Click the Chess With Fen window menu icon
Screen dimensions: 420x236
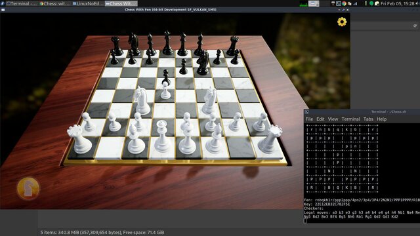click(3, 10)
